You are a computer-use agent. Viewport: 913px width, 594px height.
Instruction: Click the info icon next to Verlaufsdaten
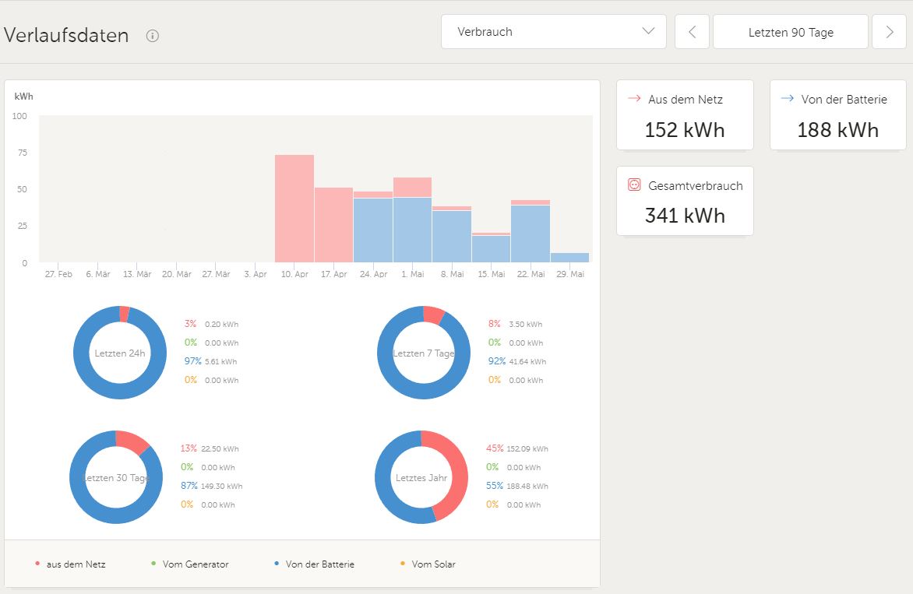point(153,36)
